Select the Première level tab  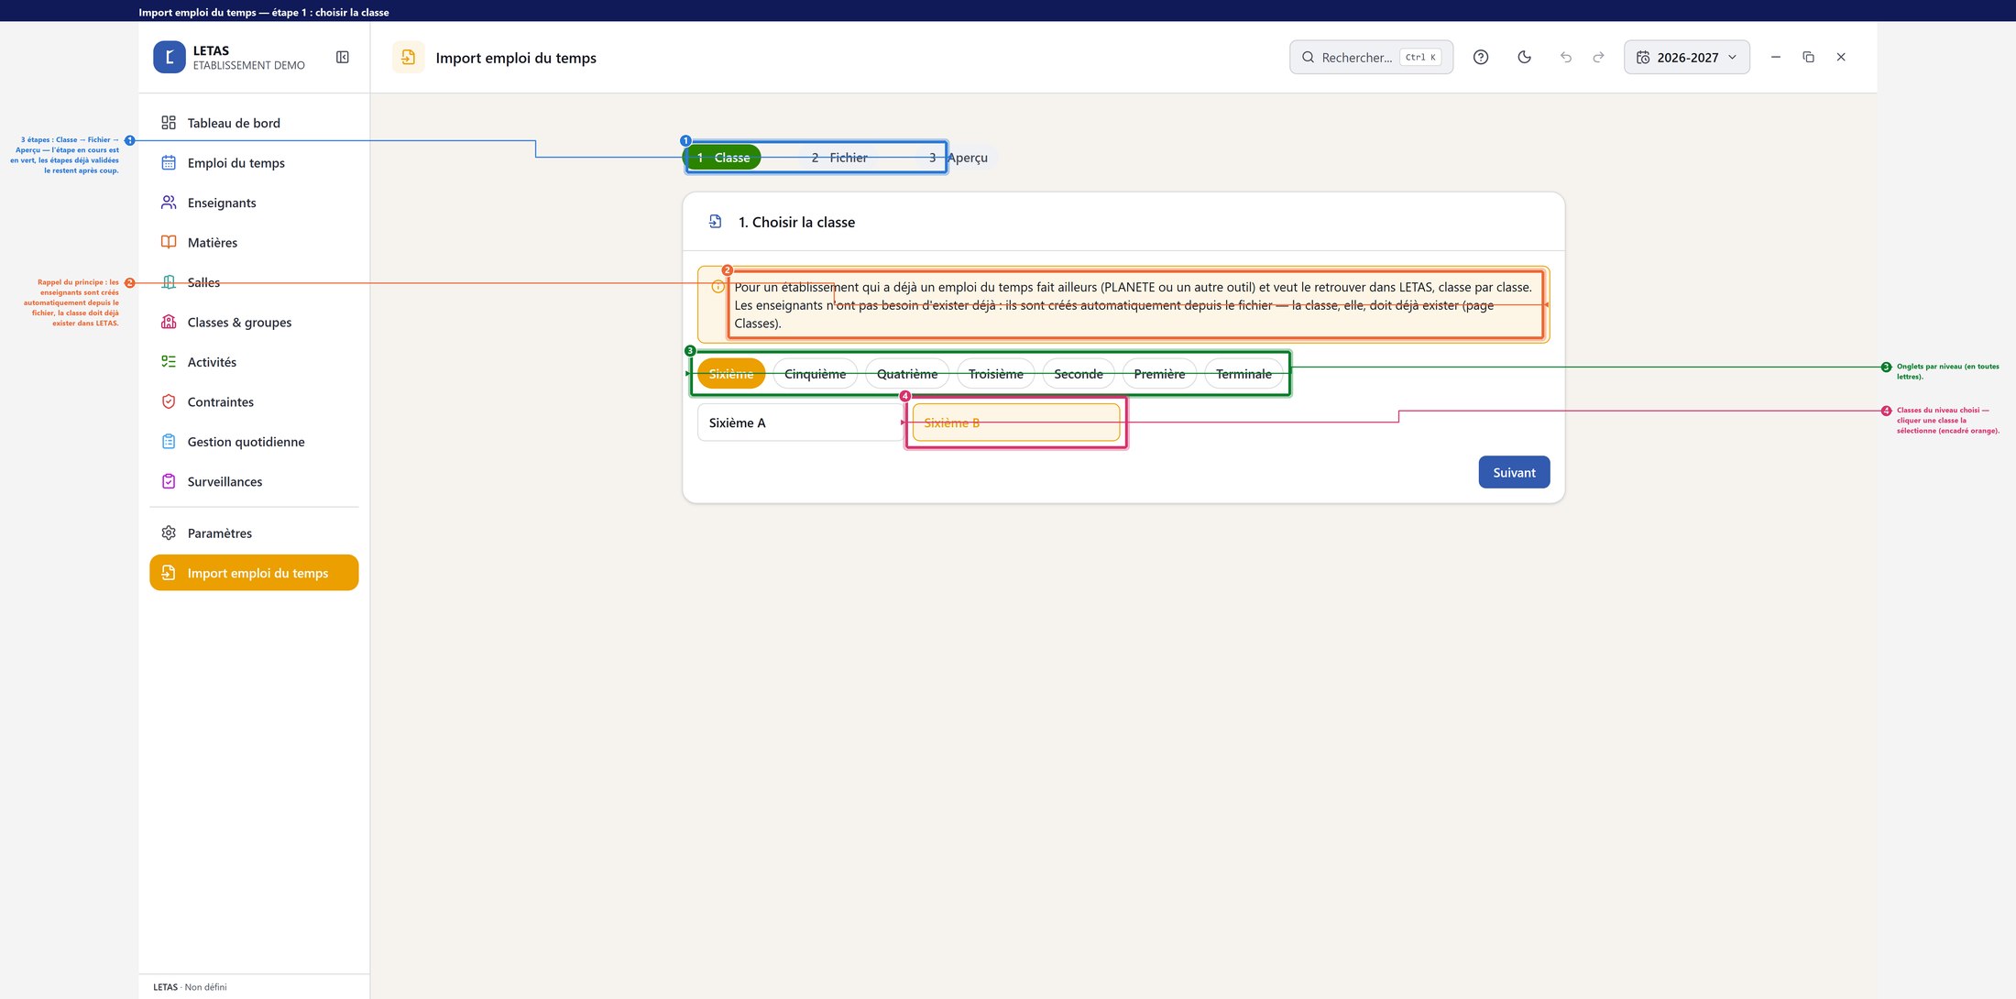(1159, 374)
